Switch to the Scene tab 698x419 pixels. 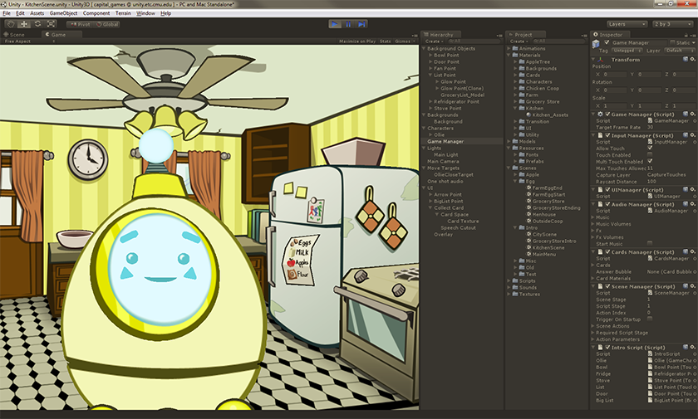(14, 35)
